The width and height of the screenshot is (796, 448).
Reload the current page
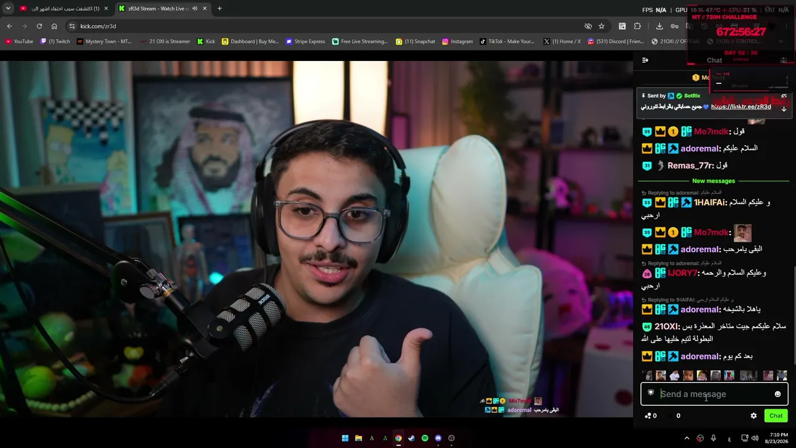point(39,26)
